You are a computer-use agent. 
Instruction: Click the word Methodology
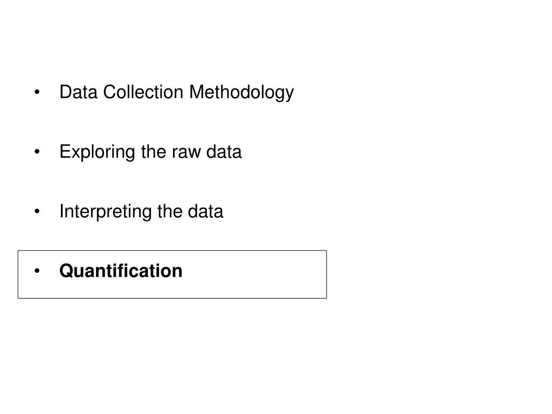point(241,93)
